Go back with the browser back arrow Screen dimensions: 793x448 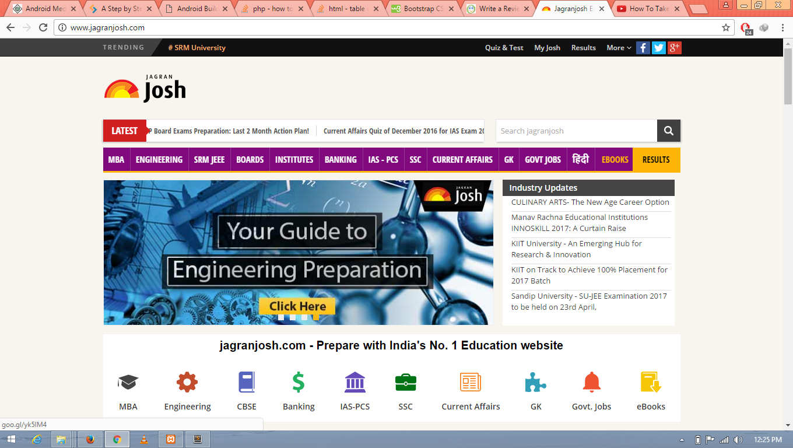[10, 27]
